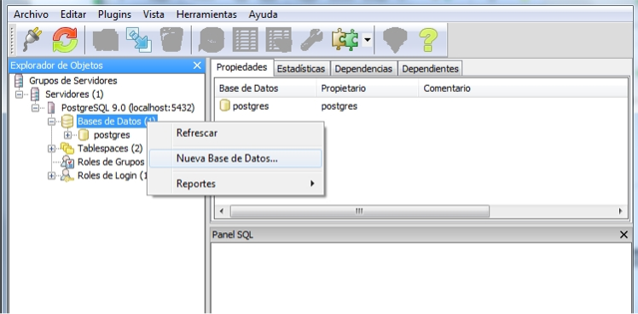Select Grupos de Servidores in the tree
This screenshot has width=638, height=314.
72,81
